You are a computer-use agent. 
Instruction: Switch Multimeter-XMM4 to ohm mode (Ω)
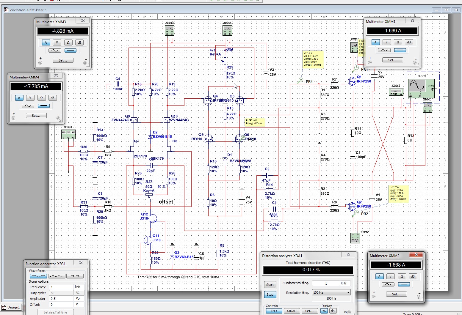point(41,98)
